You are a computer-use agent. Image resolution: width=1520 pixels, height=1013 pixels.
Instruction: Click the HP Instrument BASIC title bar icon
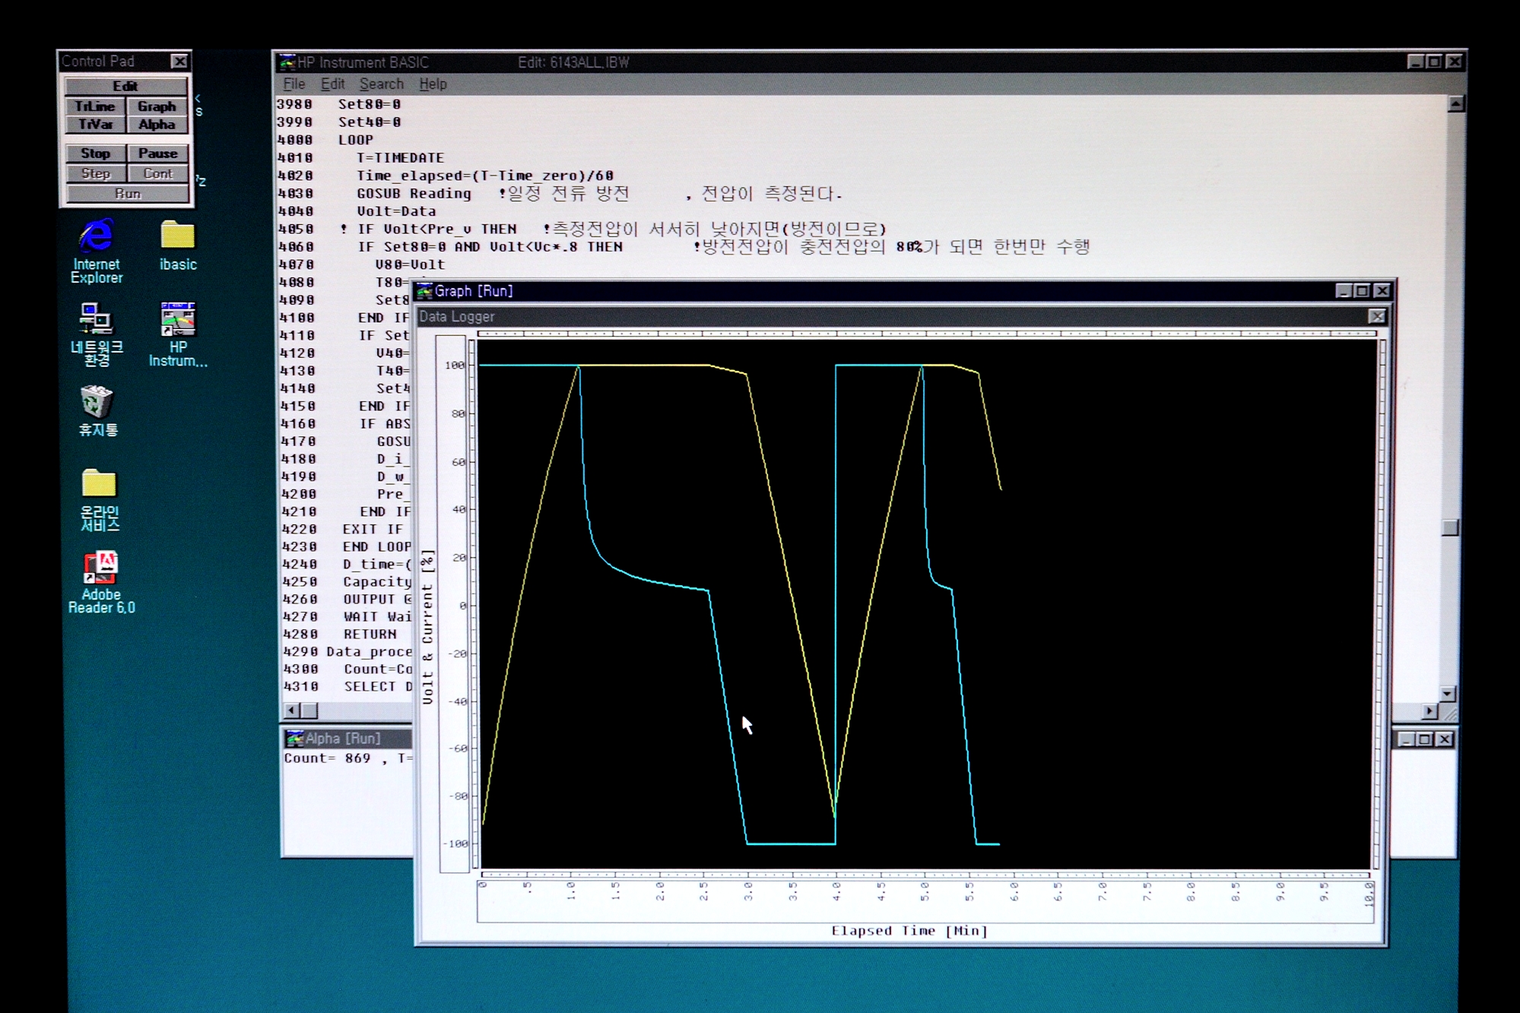pyautogui.click(x=287, y=62)
